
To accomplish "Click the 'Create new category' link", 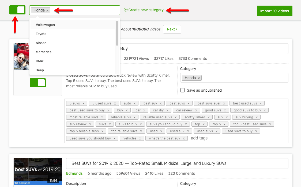I will (146, 10).
